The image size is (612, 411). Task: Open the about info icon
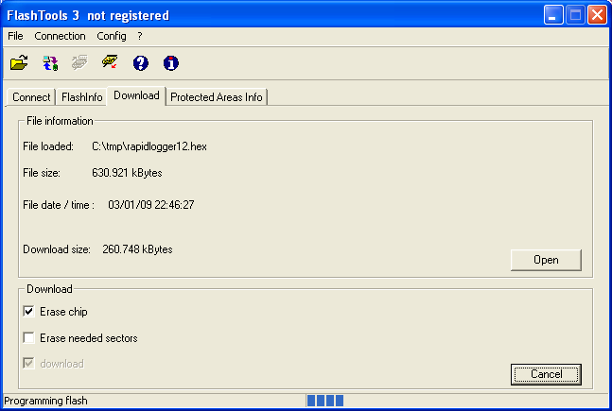pos(171,62)
